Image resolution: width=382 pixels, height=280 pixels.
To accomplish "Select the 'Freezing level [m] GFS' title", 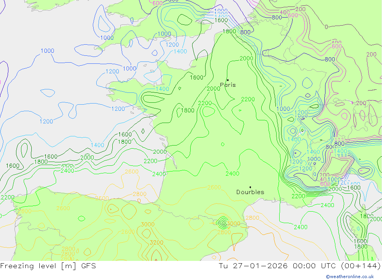I will click(48, 266).
